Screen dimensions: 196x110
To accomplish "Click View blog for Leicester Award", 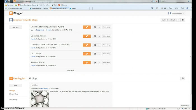I will 106,36.
